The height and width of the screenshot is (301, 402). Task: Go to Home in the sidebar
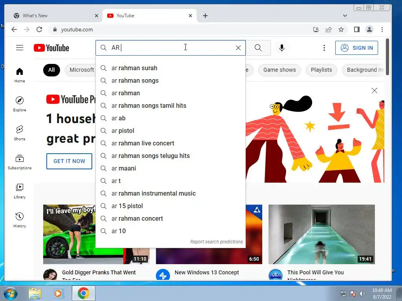20,75
